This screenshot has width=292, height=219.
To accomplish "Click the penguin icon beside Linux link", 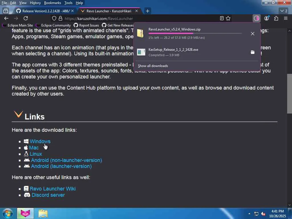I will [x=26, y=154].
